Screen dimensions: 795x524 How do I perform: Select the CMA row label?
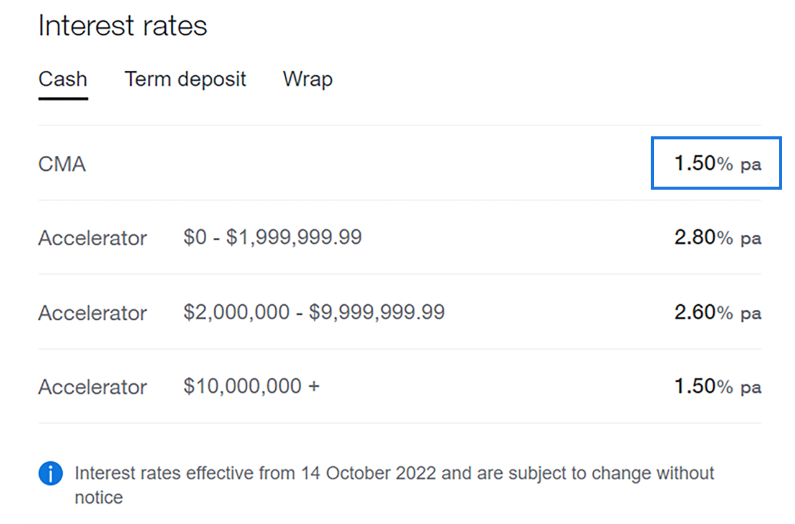[62, 165]
